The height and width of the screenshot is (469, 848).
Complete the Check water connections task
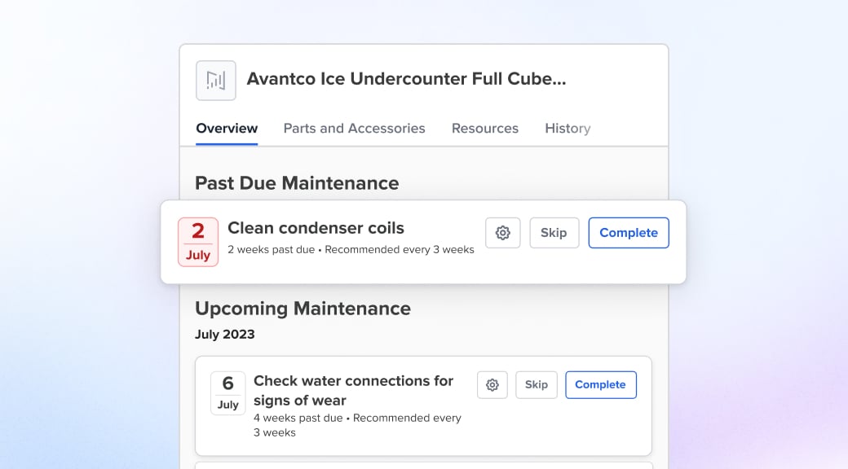point(601,385)
